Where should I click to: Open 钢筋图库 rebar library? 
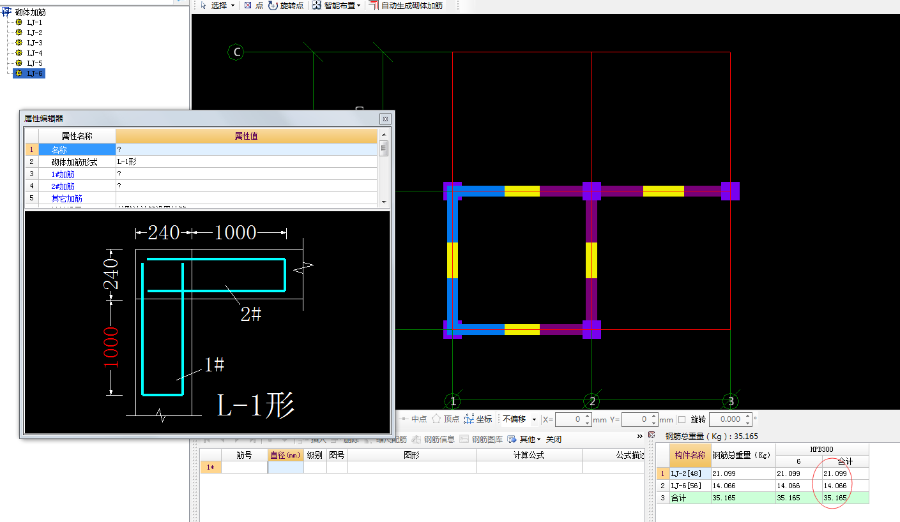click(481, 439)
